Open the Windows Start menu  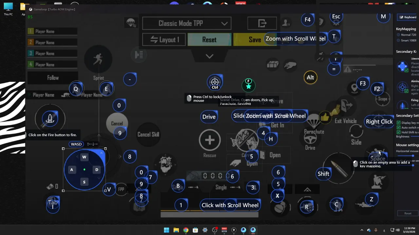click(x=166, y=230)
